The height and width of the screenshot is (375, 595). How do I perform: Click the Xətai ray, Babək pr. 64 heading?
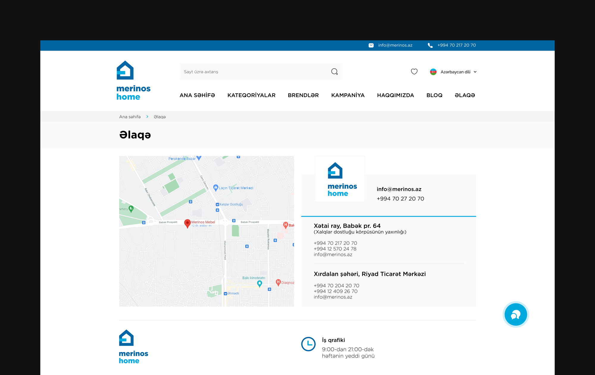[347, 226]
